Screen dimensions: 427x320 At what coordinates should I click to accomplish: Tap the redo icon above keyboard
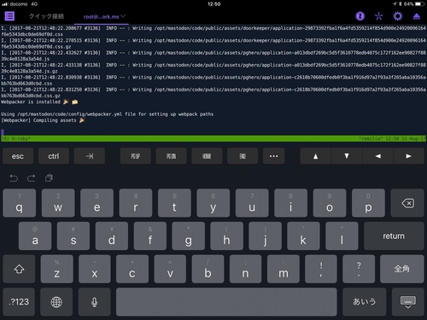click(x=31, y=178)
